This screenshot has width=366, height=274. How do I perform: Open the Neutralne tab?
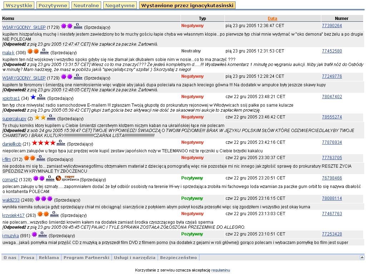tap(86, 5)
